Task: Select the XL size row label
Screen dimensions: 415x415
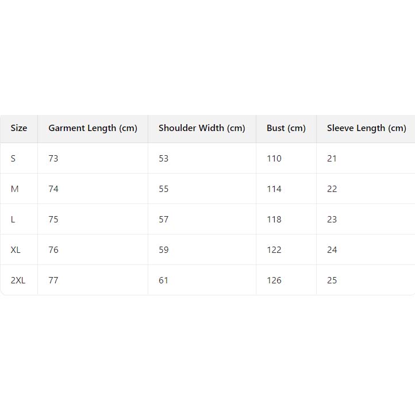Action: tap(16, 250)
